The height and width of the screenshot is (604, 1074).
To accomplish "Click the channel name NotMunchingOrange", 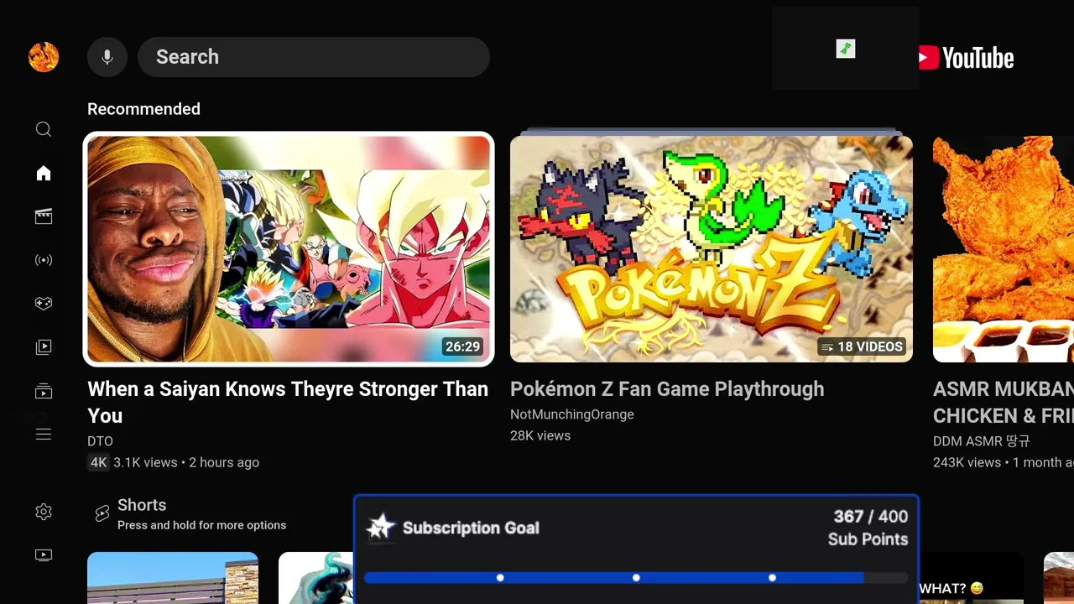I will tap(572, 414).
